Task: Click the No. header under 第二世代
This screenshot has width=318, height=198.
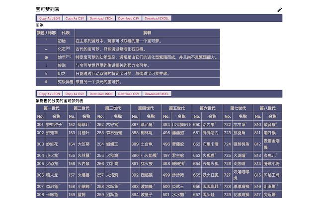Action: pos(72,116)
